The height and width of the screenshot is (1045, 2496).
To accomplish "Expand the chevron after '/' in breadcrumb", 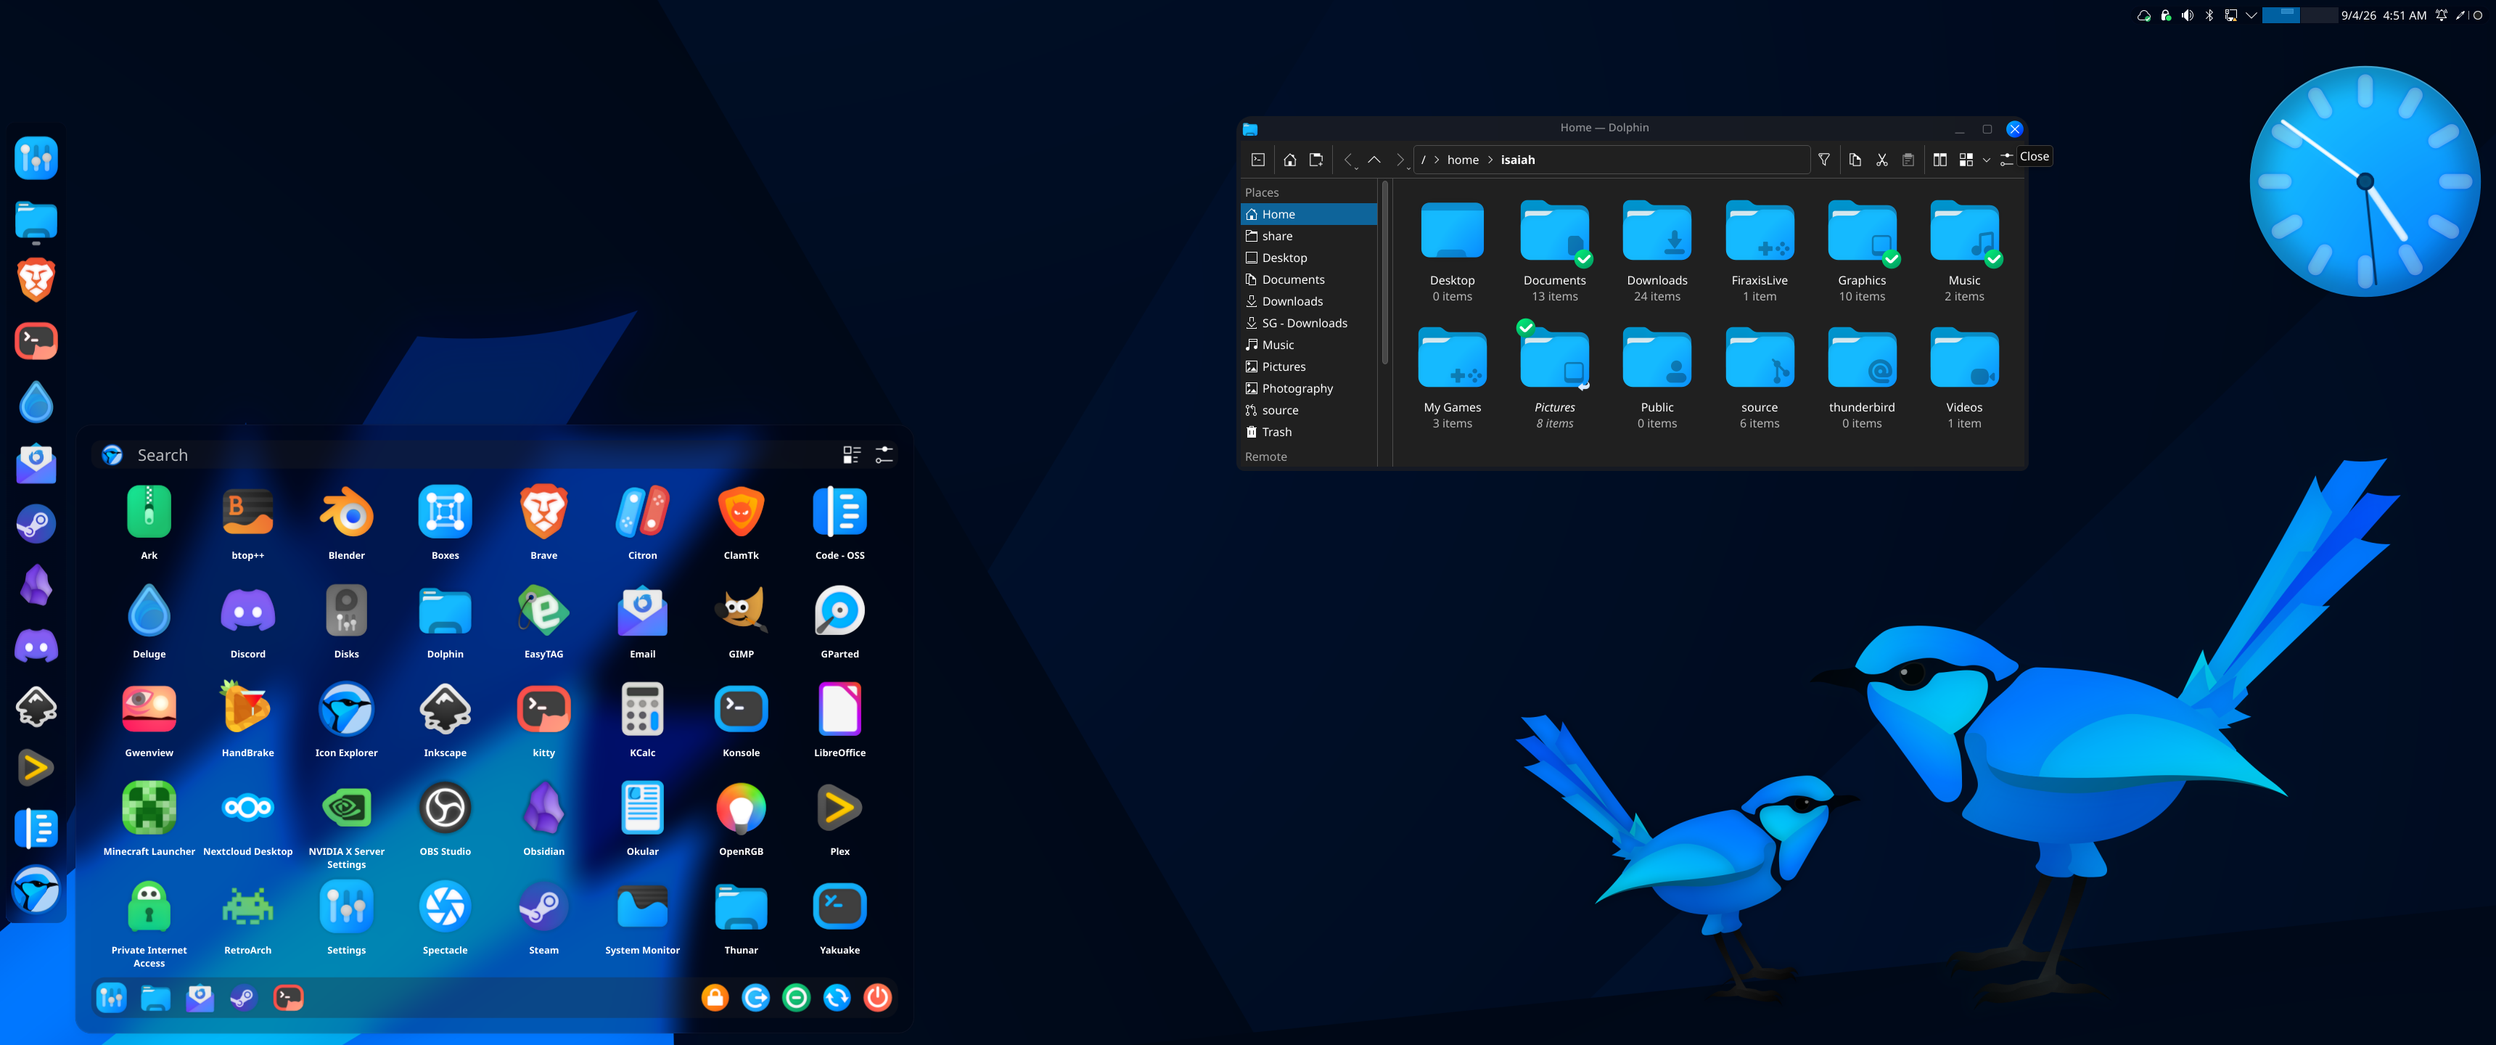I will [x=1437, y=160].
